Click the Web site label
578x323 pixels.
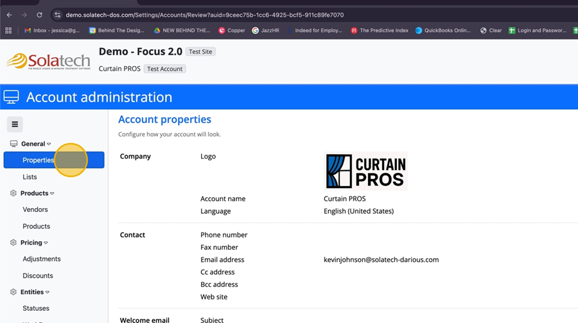pos(214,297)
